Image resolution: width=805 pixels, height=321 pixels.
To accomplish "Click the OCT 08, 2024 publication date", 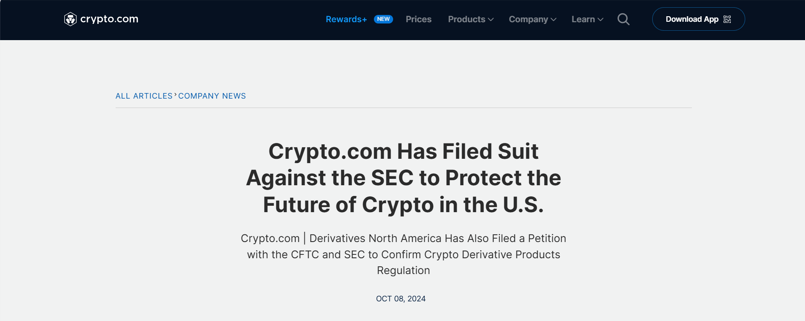I will click(401, 299).
